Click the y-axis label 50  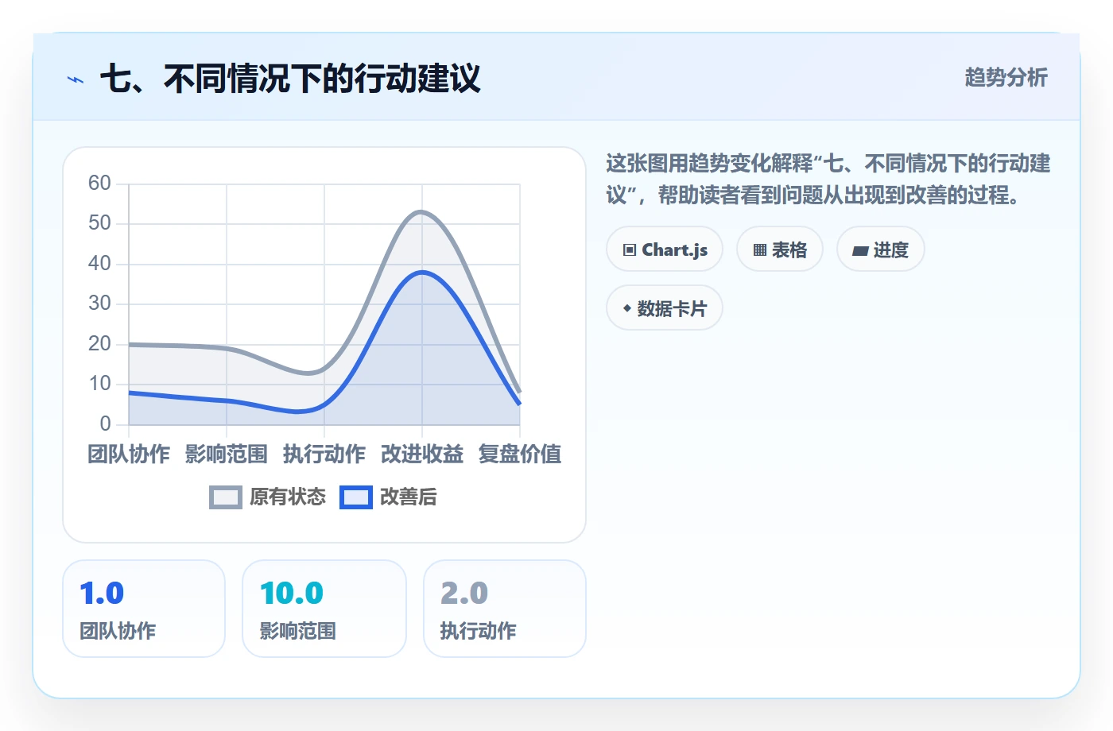pyautogui.click(x=99, y=223)
